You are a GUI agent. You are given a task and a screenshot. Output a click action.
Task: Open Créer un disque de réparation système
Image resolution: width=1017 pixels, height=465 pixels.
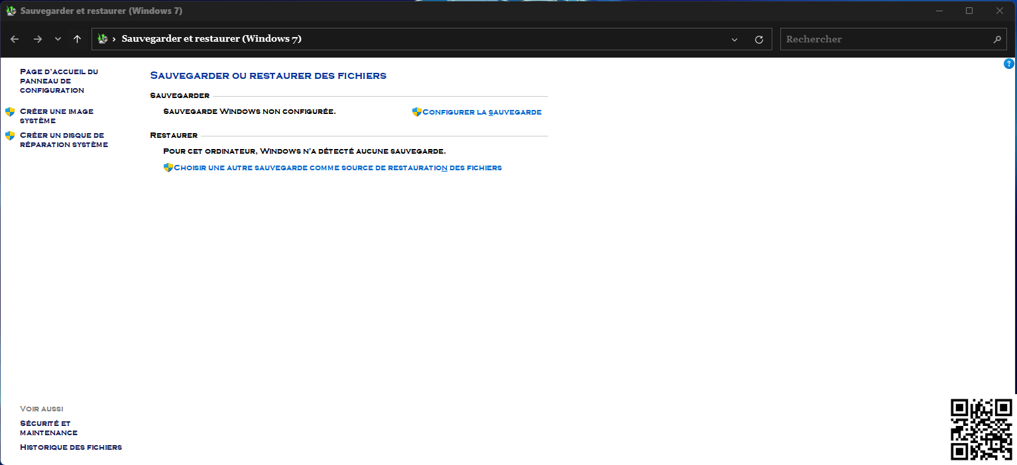pos(64,140)
